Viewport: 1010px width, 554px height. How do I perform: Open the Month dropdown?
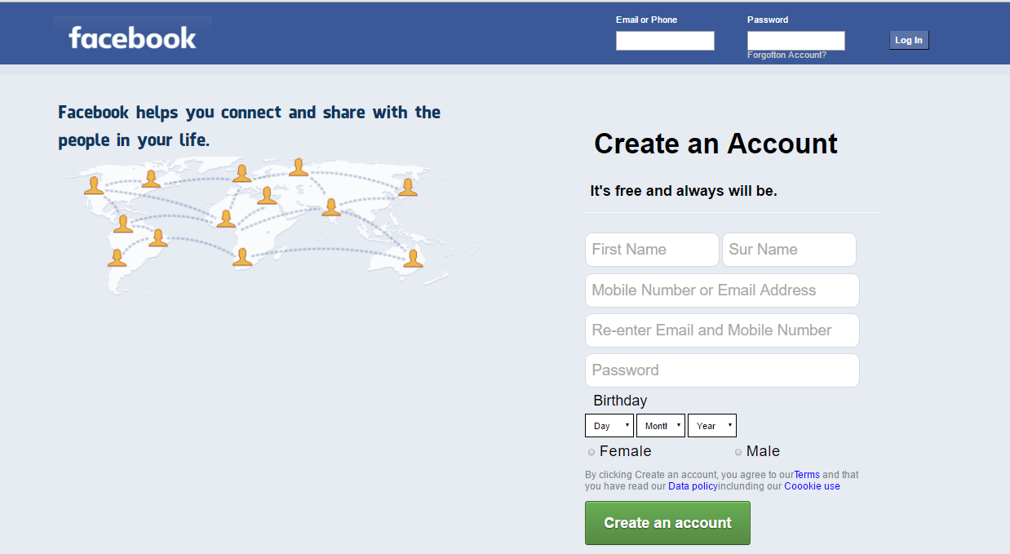(660, 425)
